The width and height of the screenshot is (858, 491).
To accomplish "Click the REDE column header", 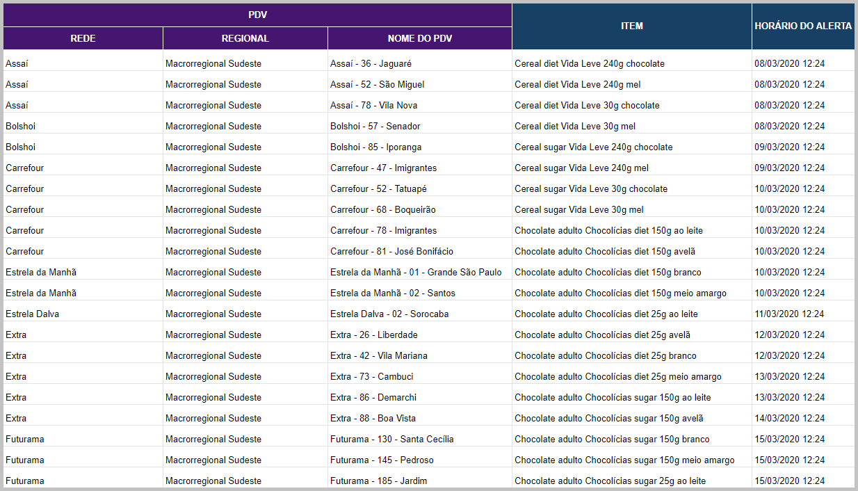I will [83, 38].
